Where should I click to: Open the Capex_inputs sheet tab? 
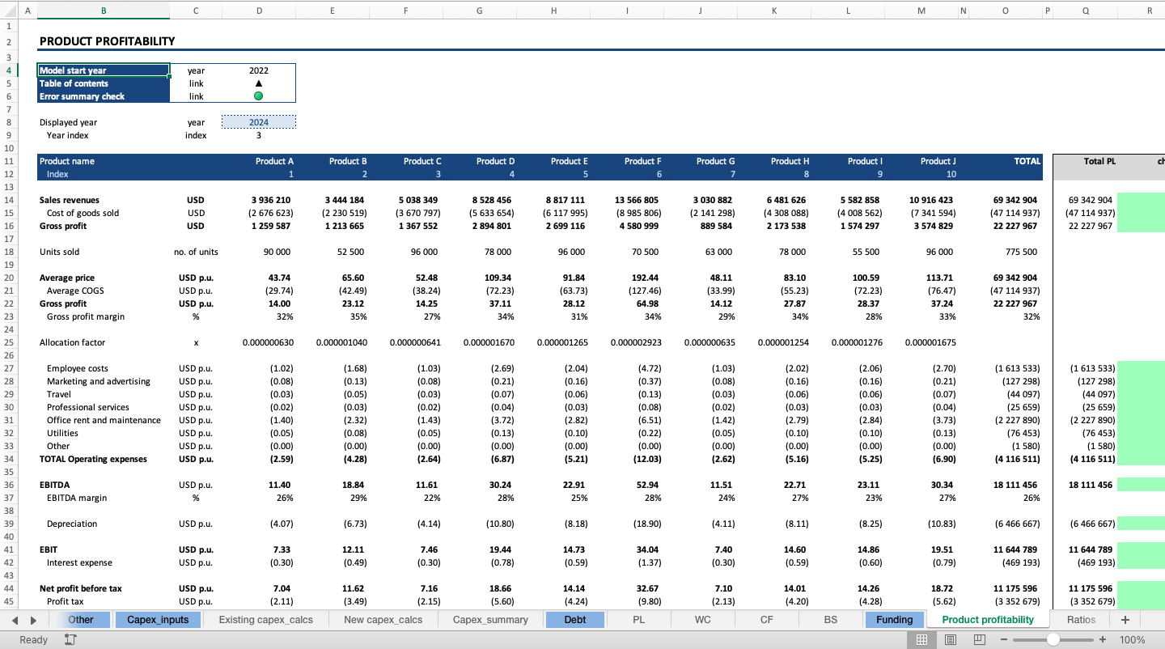pos(158,620)
